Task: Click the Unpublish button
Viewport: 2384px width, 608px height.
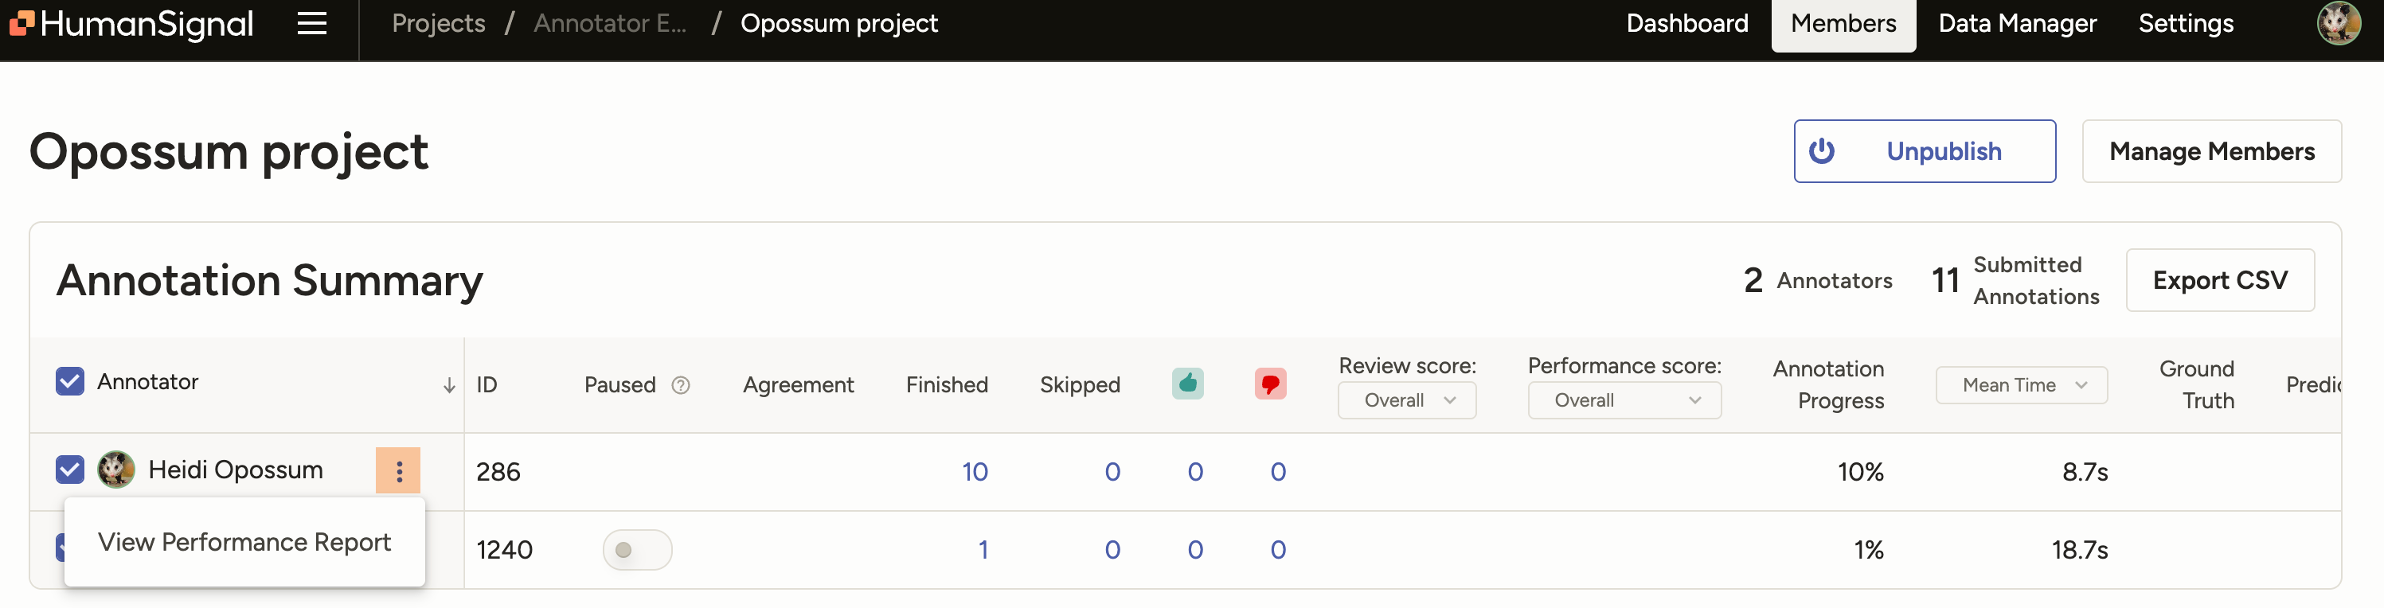Action: click(1924, 152)
